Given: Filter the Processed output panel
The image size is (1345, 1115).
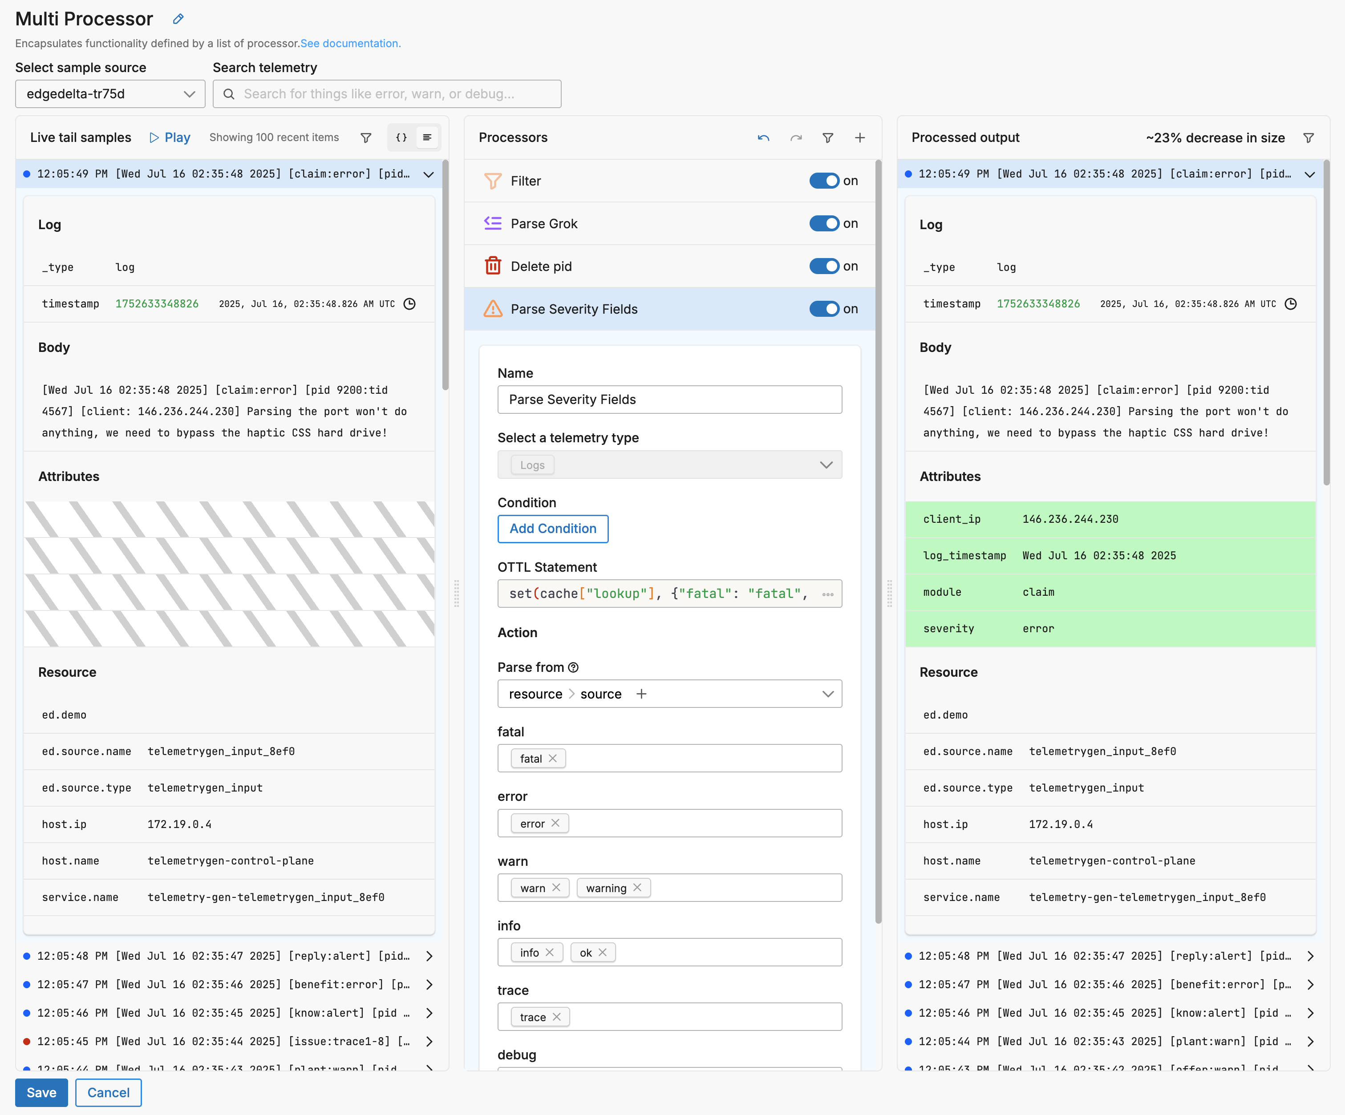Looking at the screenshot, I should click(1309, 137).
